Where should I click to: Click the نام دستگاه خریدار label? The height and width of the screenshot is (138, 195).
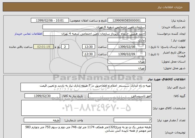(x=173, y=27)
